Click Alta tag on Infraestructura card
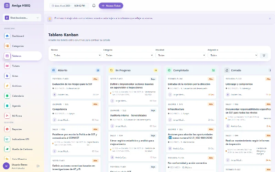Image resolution: width=275 pixels, height=172 pixels. (x=211, y=104)
